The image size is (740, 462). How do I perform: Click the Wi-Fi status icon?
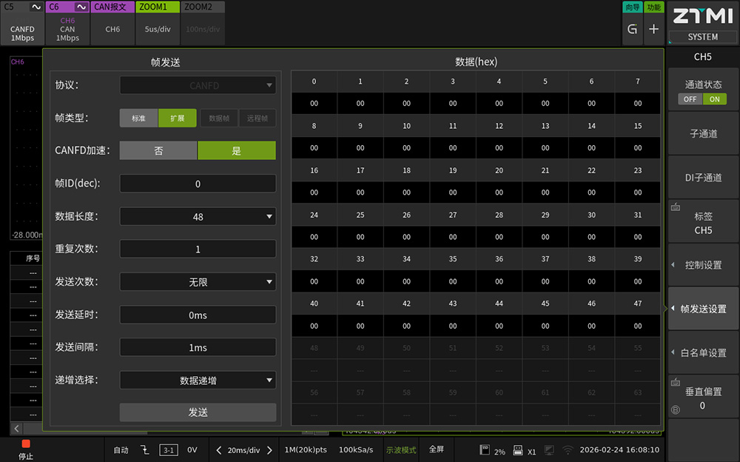pyautogui.click(x=568, y=449)
